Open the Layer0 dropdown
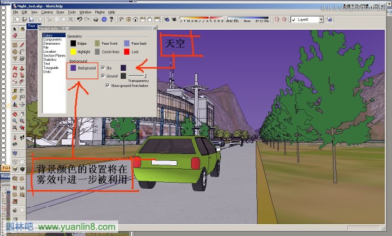The image size is (392, 236). (x=321, y=19)
